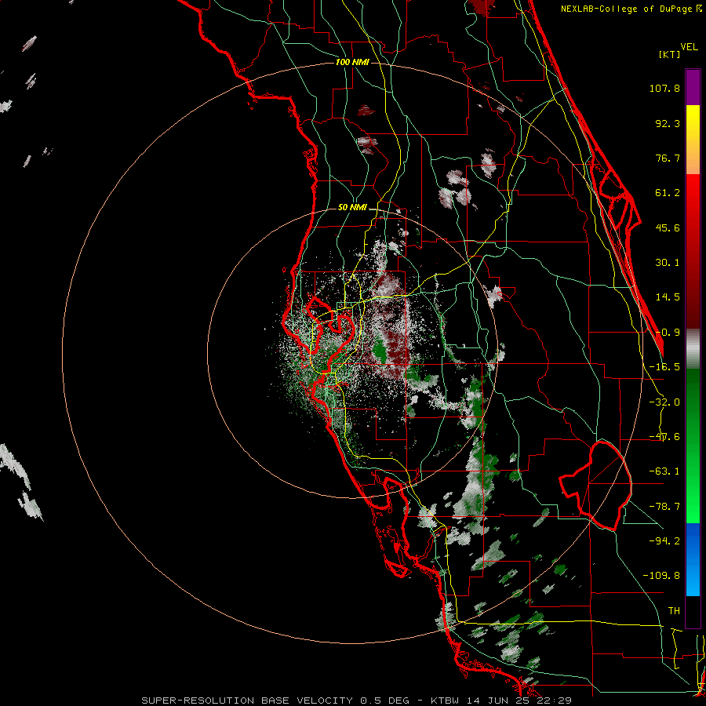This screenshot has height=706, width=706.
Task: Click the -94.2 velocity scale value
Action: tap(664, 540)
